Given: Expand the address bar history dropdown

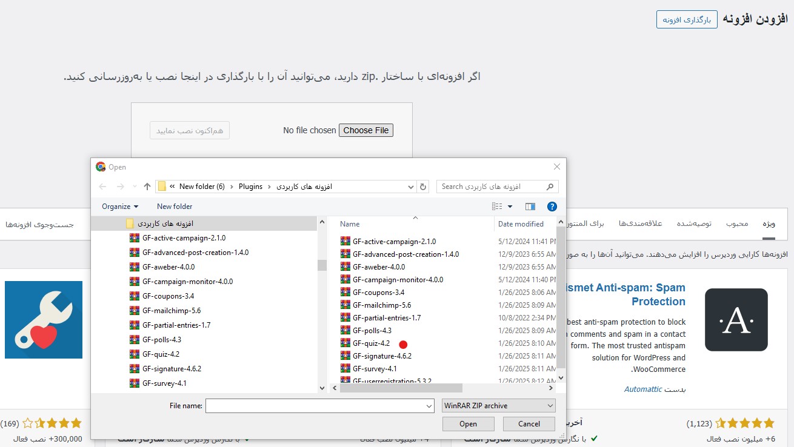Looking at the screenshot, I should [x=410, y=187].
